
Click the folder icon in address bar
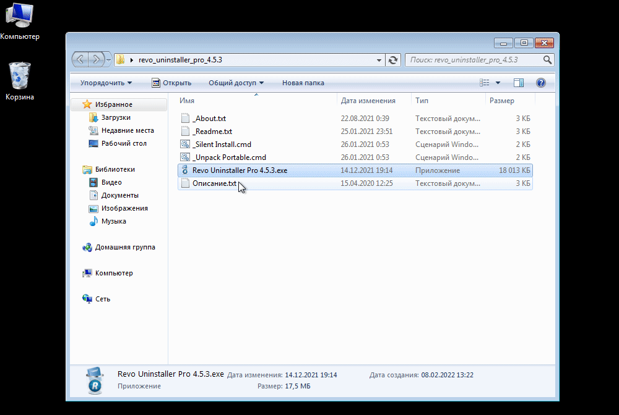[121, 60]
